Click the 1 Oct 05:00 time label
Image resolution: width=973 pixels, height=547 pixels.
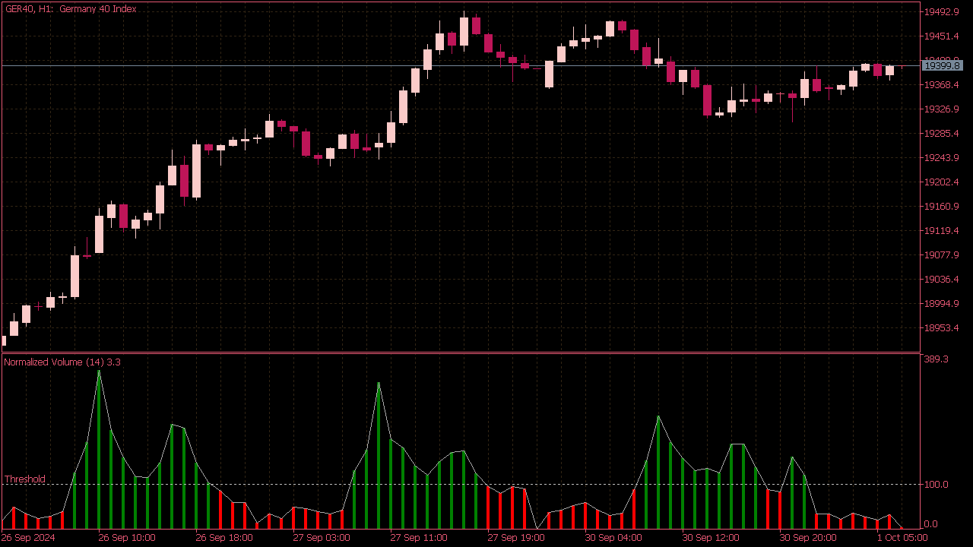[x=902, y=538]
